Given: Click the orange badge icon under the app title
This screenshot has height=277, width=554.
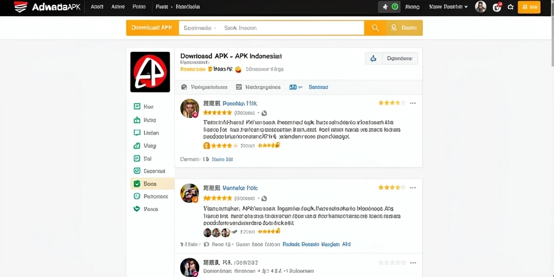Looking at the screenshot, I should click(210, 69).
